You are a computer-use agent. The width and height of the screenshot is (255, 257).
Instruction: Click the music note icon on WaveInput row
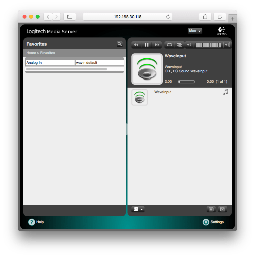coord(226,92)
